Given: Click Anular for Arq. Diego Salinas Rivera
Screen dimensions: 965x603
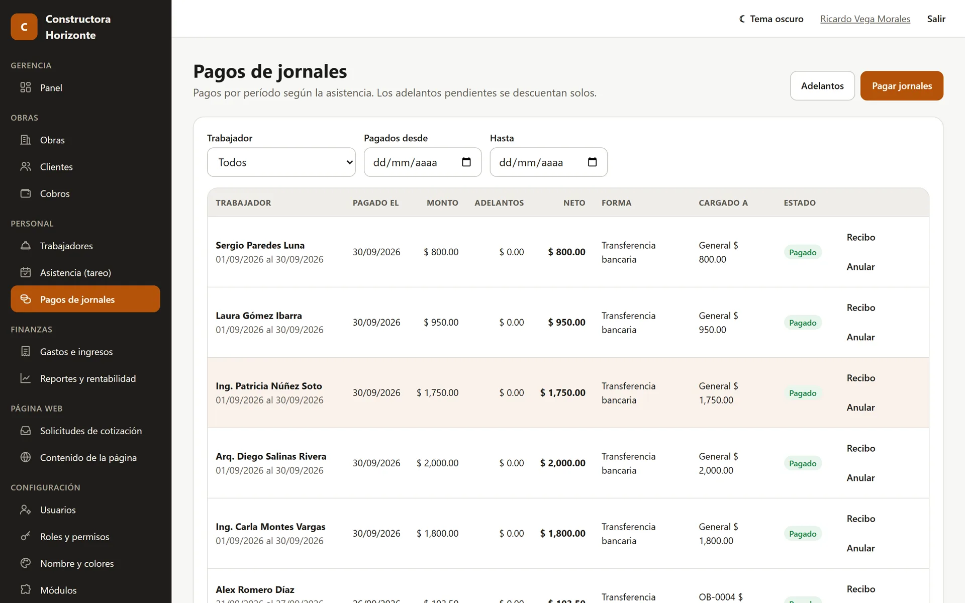Looking at the screenshot, I should tap(860, 478).
